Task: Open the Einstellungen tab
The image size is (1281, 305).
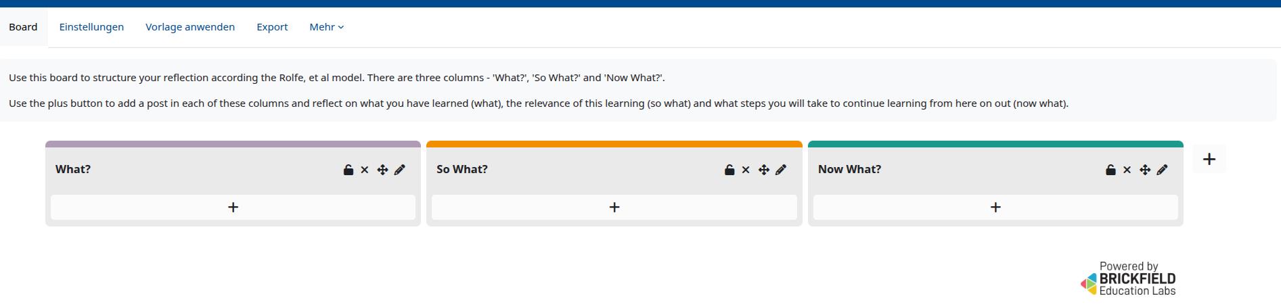Action: (91, 27)
